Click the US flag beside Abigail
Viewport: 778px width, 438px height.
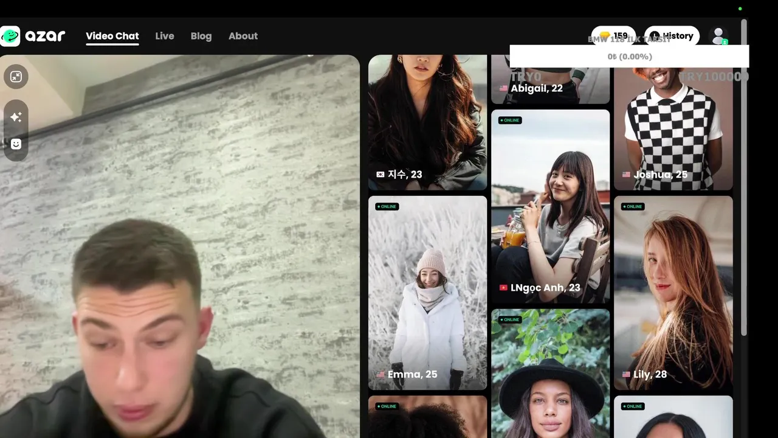coord(503,88)
